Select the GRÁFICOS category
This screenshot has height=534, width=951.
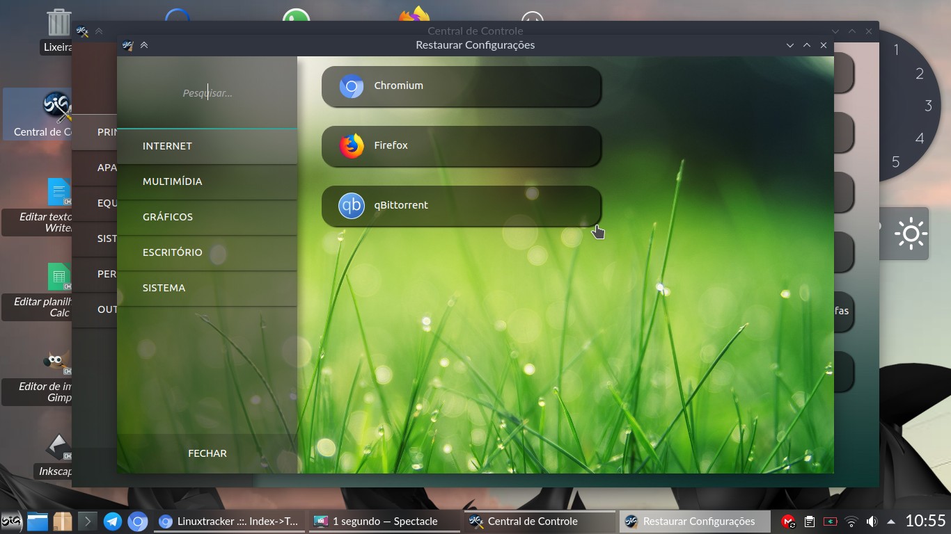pos(207,217)
